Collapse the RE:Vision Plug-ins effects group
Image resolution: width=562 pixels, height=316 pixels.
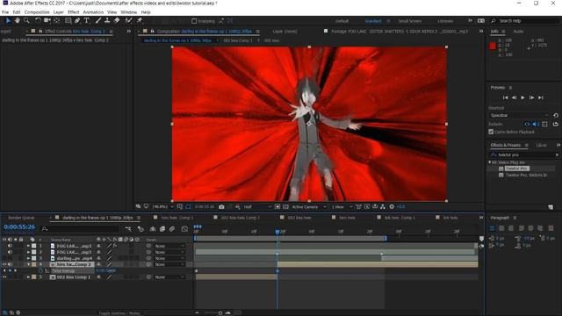coord(490,162)
